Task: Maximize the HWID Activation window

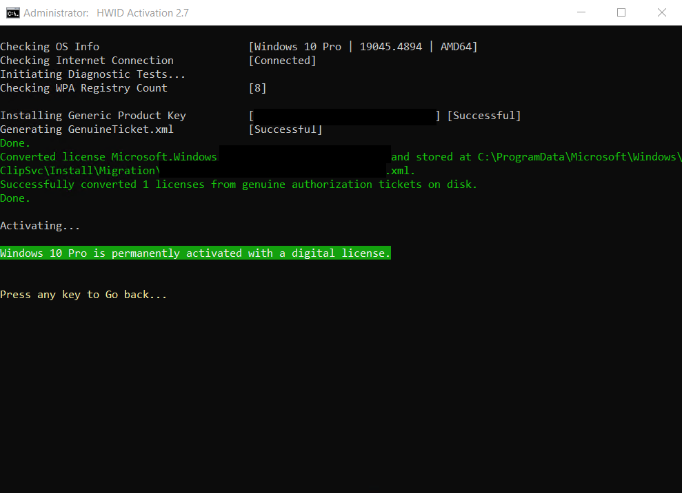Action: click(621, 12)
